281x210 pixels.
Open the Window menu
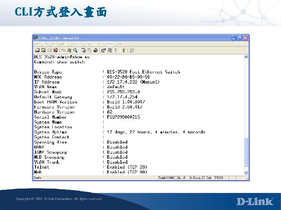point(108,44)
